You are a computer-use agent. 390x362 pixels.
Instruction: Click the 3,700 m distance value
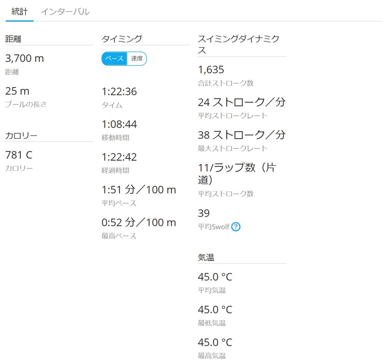coord(25,59)
